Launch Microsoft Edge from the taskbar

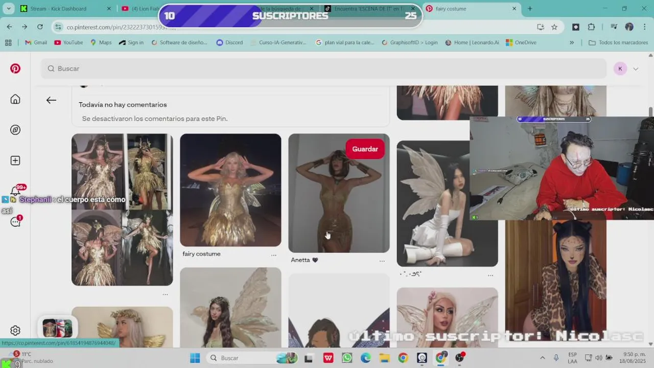(366, 358)
